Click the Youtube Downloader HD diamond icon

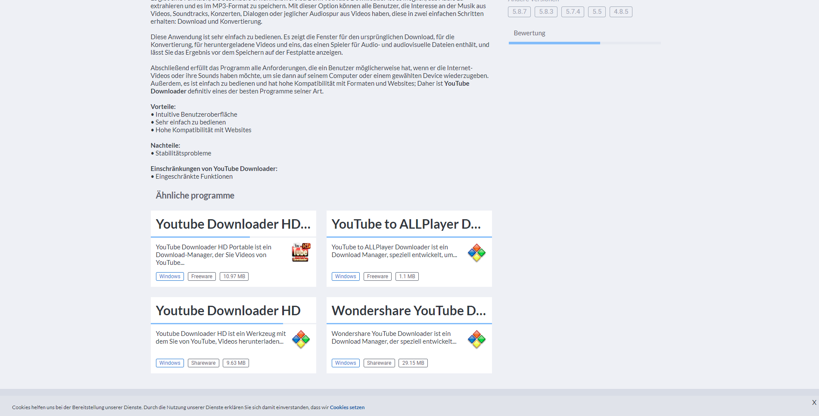[x=301, y=339]
